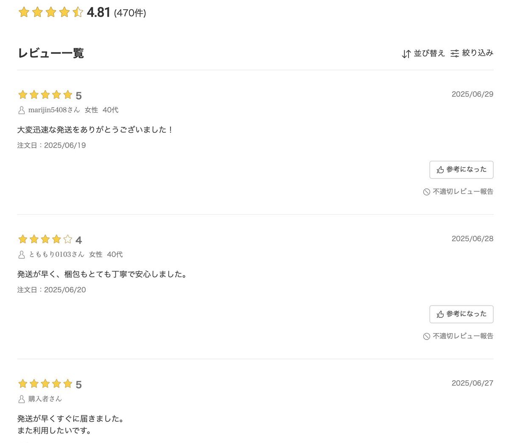Mark とももり0103's review as 参考になった
Image resolution: width=509 pixels, height=443 pixels.
461,314
